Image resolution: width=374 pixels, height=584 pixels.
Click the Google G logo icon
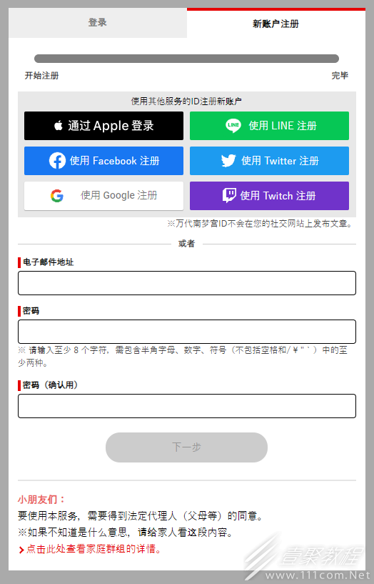[57, 196]
